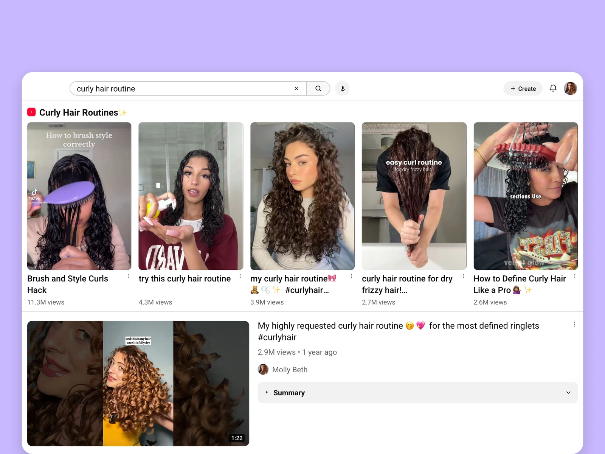Clear the search text with the X icon
This screenshot has width=605, height=454.
pyautogui.click(x=296, y=89)
